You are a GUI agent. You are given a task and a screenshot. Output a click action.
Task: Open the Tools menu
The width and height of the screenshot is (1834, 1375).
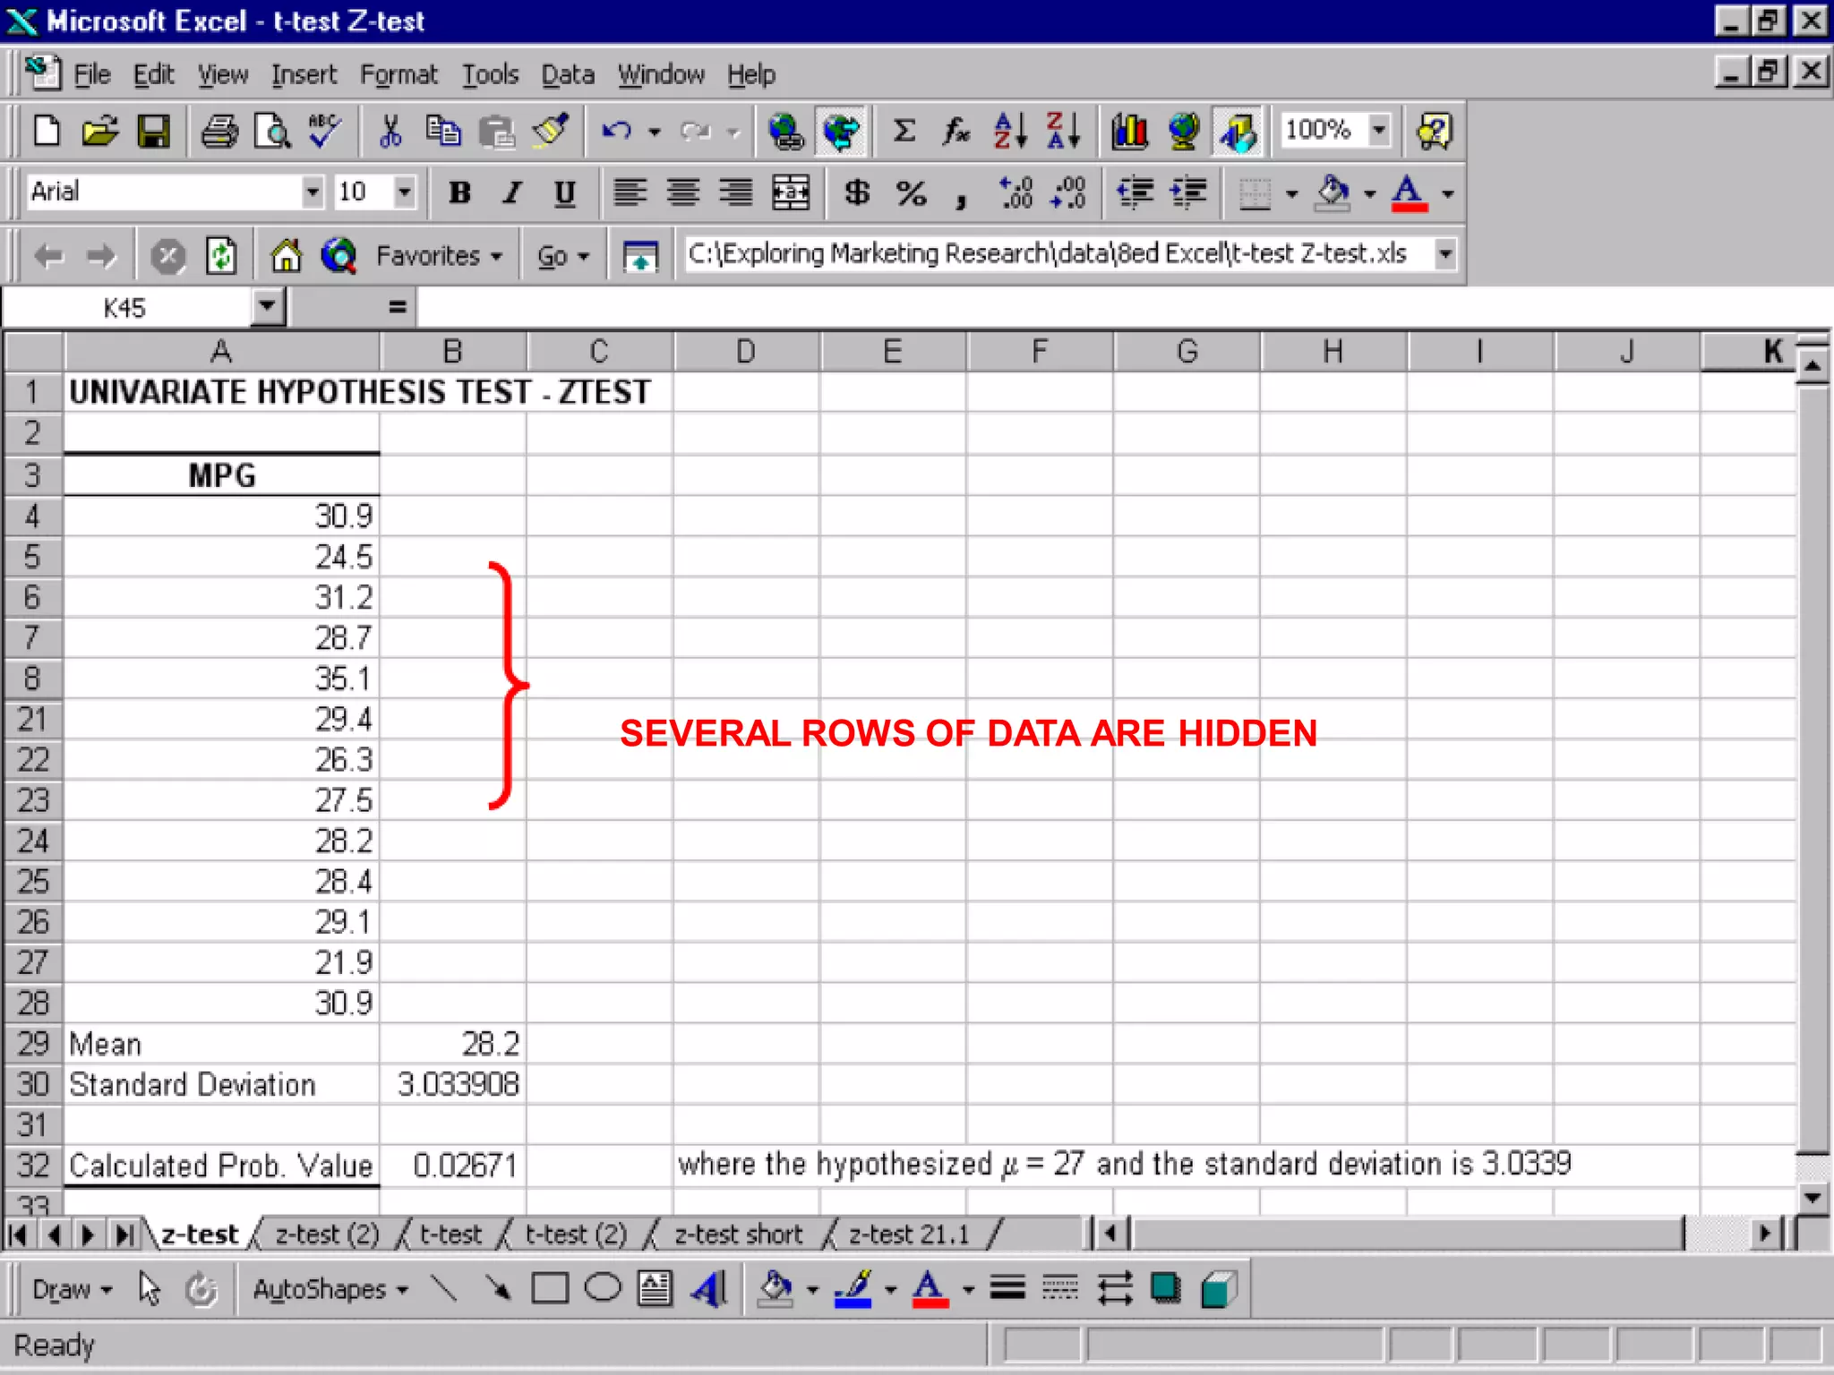[490, 74]
